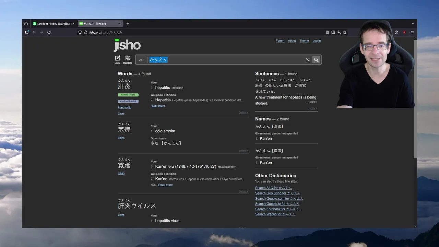Viewport: 439px width, 247px height.
Task: Go back to the previous page
Action: tap(34, 32)
